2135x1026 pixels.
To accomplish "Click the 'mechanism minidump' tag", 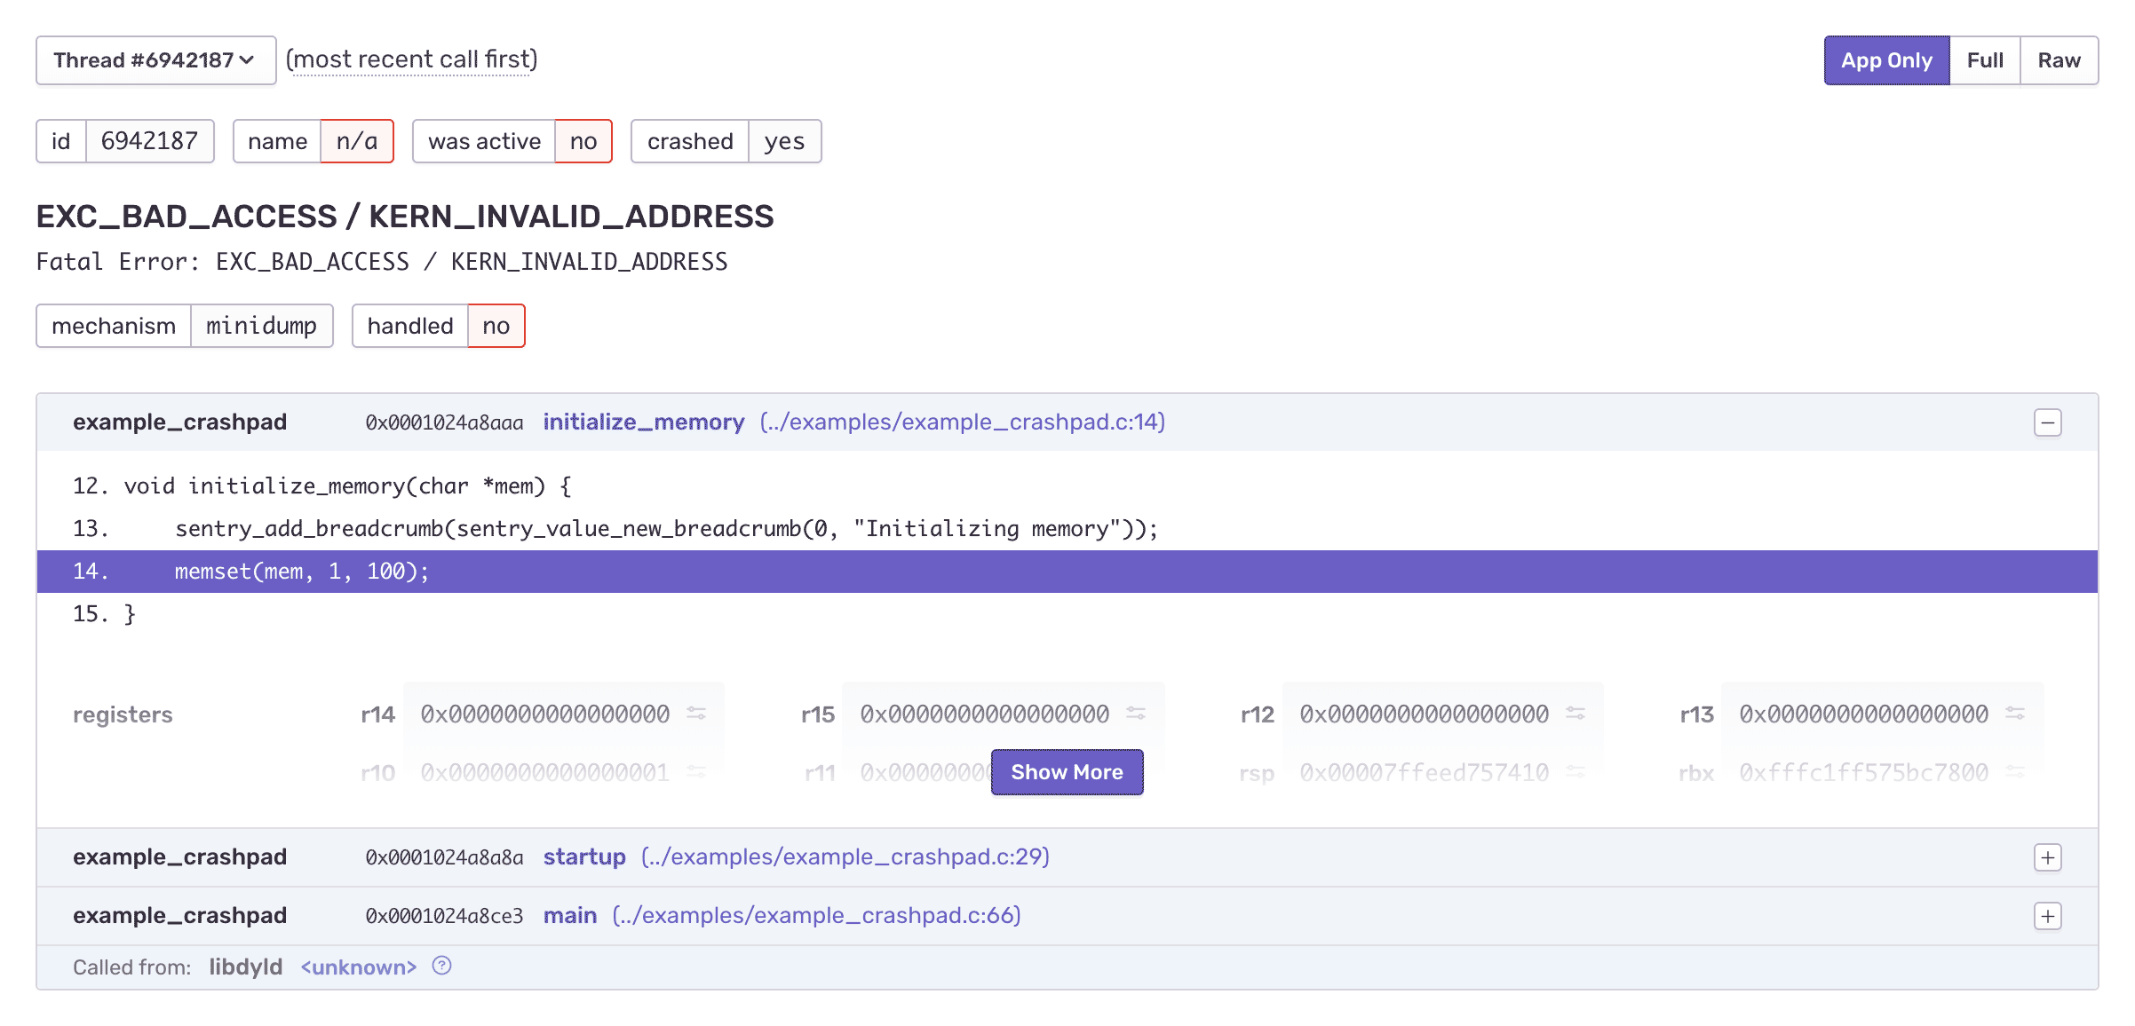I will click(x=184, y=327).
